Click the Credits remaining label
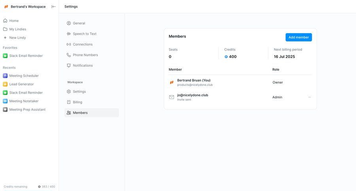The width and height of the screenshot is (356, 191). [x=15, y=187]
